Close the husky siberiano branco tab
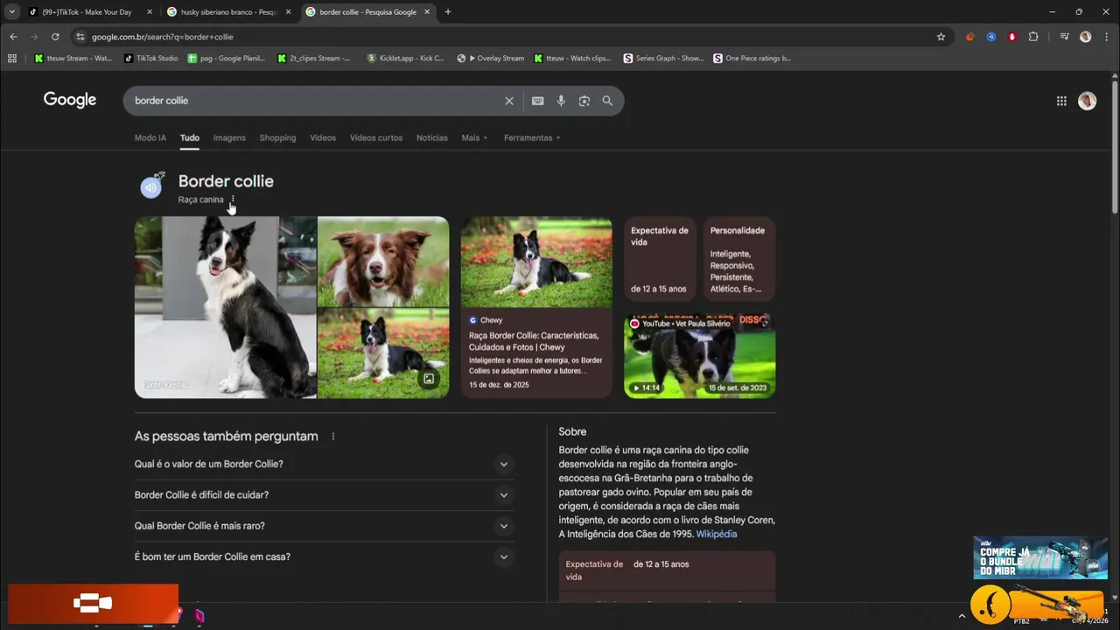Image resolution: width=1120 pixels, height=630 pixels. [288, 12]
